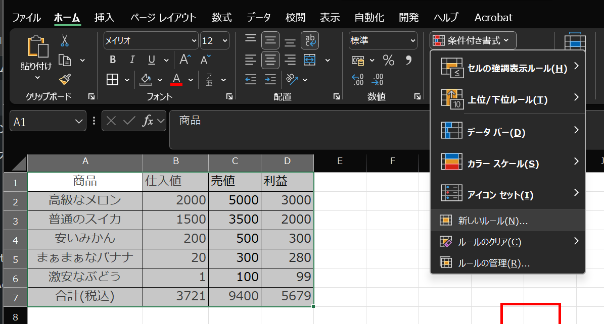
Task: Apply the accounting number format icon
Action: point(358,61)
